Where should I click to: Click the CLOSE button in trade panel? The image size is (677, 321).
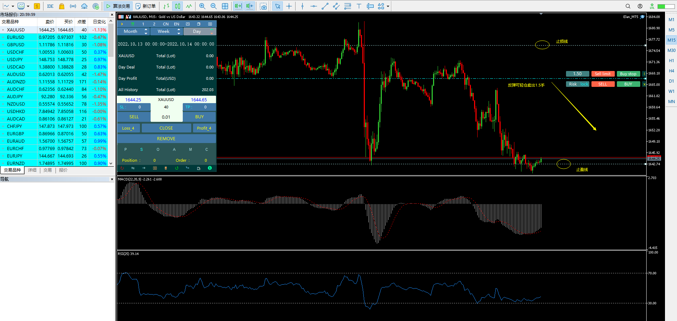(166, 128)
